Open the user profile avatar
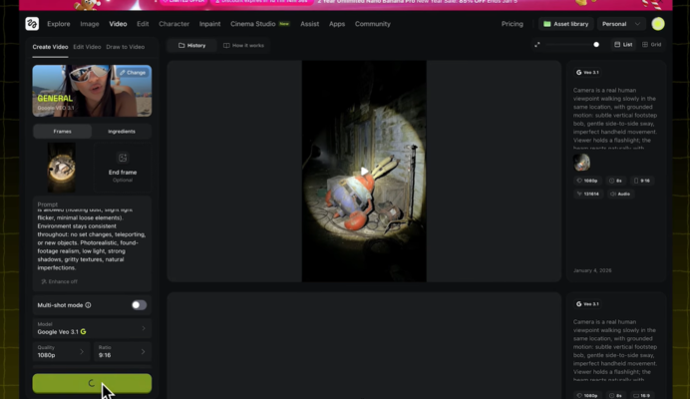This screenshot has width=690, height=399. tap(658, 24)
